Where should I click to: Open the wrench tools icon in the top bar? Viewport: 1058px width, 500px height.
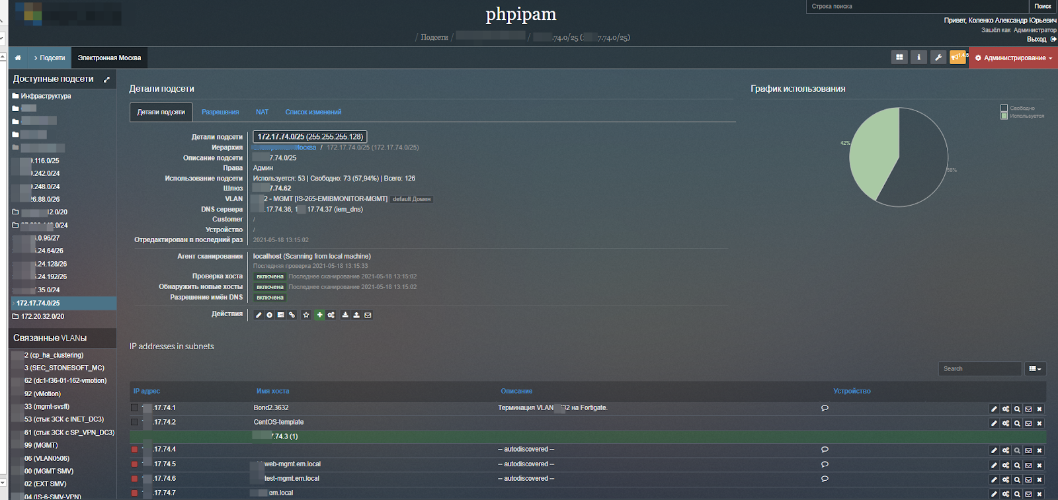coord(938,58)
